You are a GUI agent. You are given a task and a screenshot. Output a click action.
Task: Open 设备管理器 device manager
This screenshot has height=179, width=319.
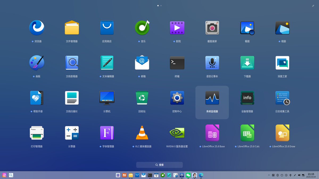247,98
